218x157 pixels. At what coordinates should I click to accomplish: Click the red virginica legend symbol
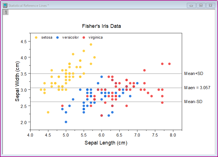84,37
